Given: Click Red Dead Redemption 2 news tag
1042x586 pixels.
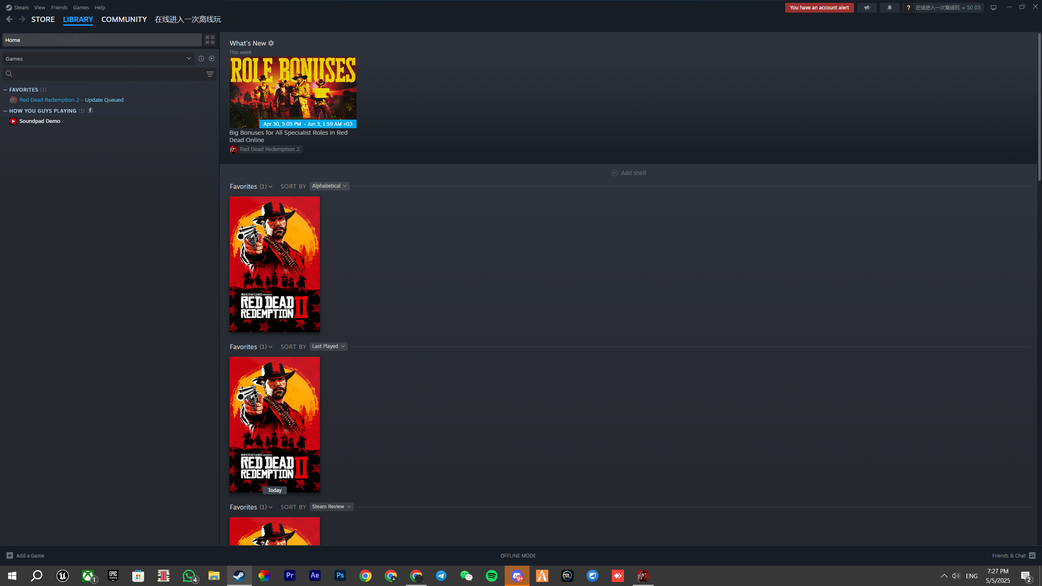Looking at the screenshot, I should pyautogui.click(x=266, y=149).
